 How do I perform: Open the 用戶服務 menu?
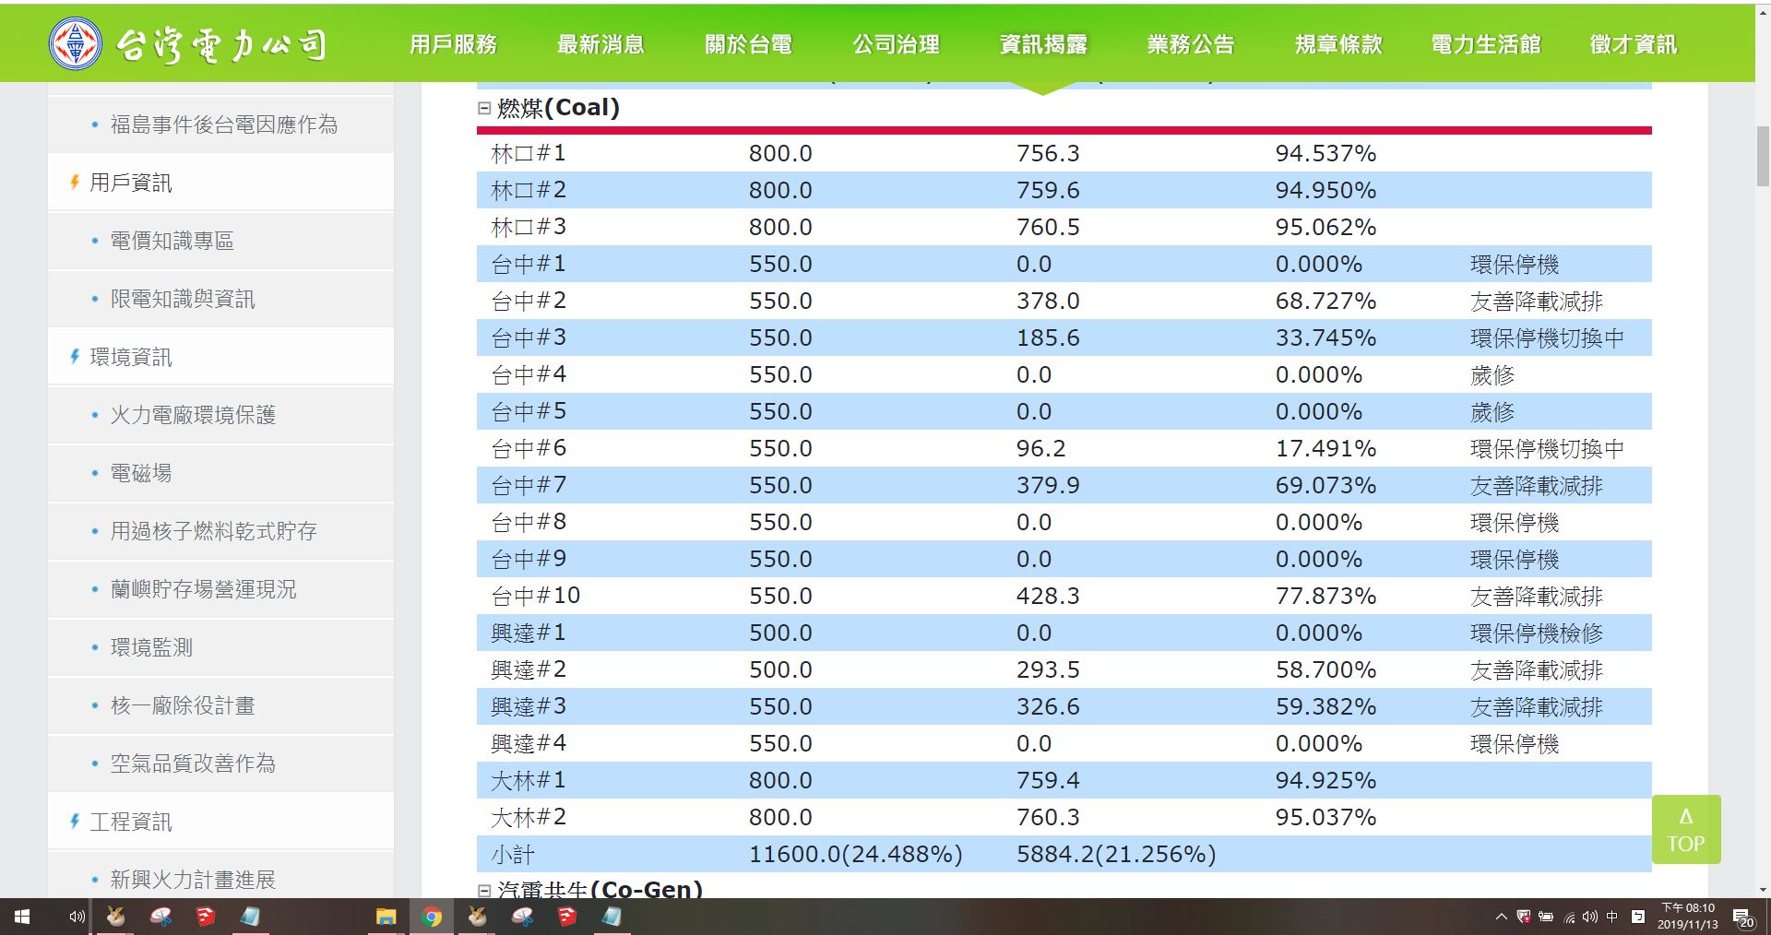tap(453, 44)
